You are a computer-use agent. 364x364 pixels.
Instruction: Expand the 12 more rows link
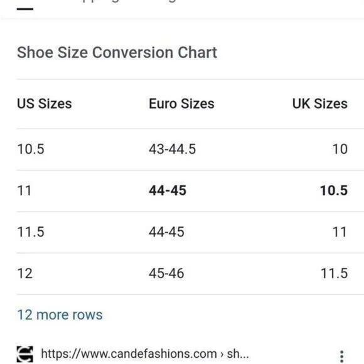point(60,315)
